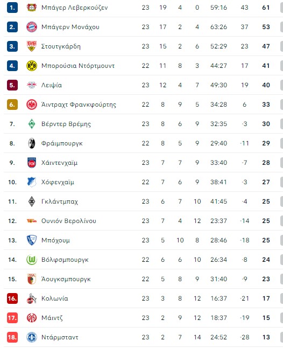Click the yellow BVB Dortmund logo

[x=32, y=66]
